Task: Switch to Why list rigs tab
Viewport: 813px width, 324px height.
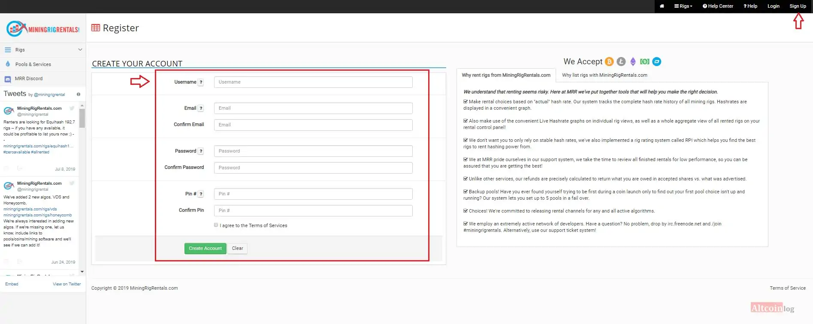Action: point(604,75)
